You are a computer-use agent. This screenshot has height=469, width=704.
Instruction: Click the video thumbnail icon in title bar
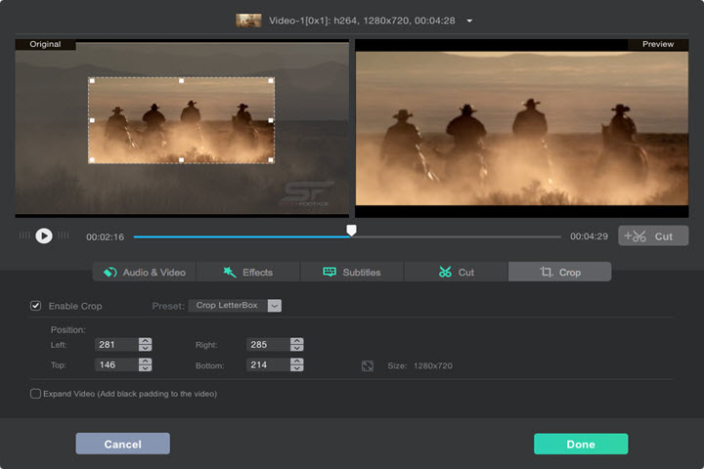[248, 20]
